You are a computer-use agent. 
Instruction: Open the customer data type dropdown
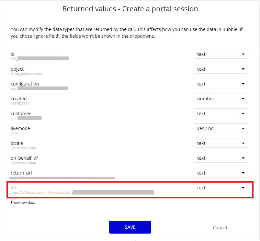[220, 114]
